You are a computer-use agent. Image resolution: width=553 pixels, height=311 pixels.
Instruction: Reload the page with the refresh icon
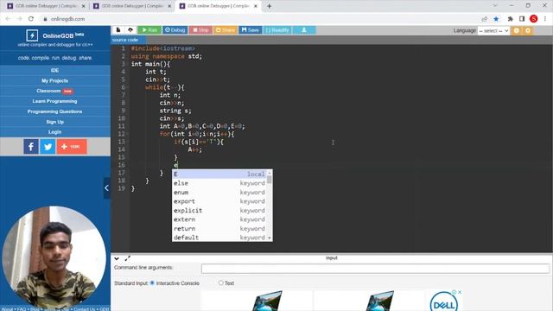coord(31,19)
